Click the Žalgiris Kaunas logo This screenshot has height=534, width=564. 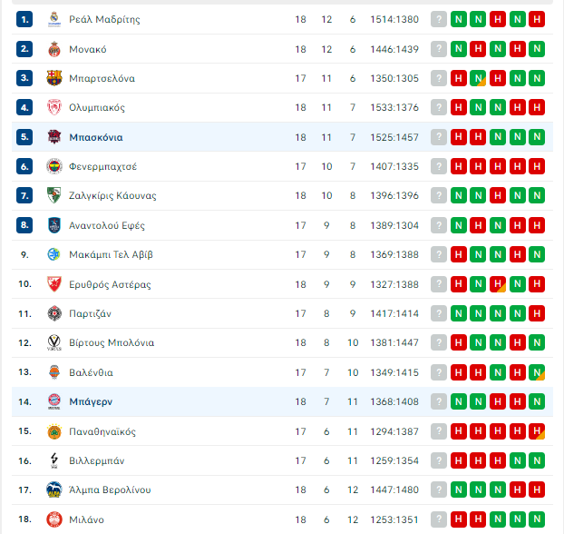(54, 195)
